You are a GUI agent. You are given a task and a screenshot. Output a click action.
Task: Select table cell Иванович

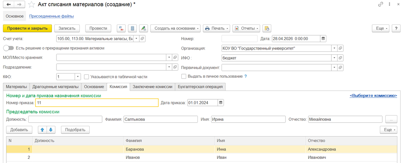(351, 158)
